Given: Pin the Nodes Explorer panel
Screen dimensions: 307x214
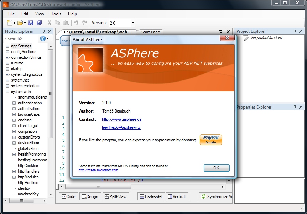Looking at the screenshot, I should (x=43, y=31).
